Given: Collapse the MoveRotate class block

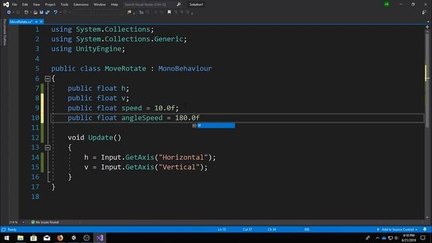Looking at the screenshot, I should [47, 79].
